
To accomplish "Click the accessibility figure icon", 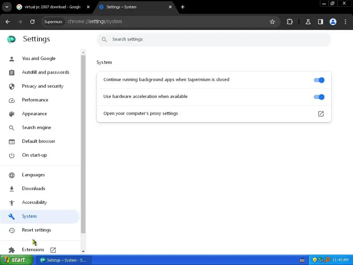I will [12, 203].
